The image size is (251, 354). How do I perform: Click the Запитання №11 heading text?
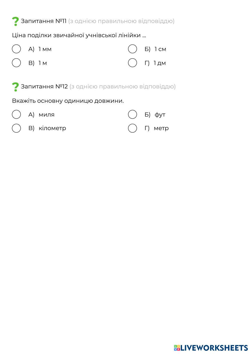click(44, 21)
